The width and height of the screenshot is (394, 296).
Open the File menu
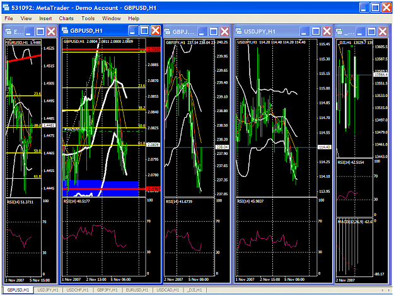point(9,18)
